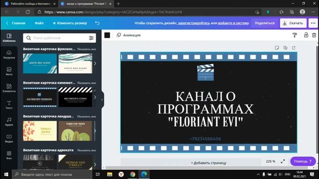Go back to Главная home
Viewport: 319px width, 179px height.
pyautogui.click(x=15, y=23)
